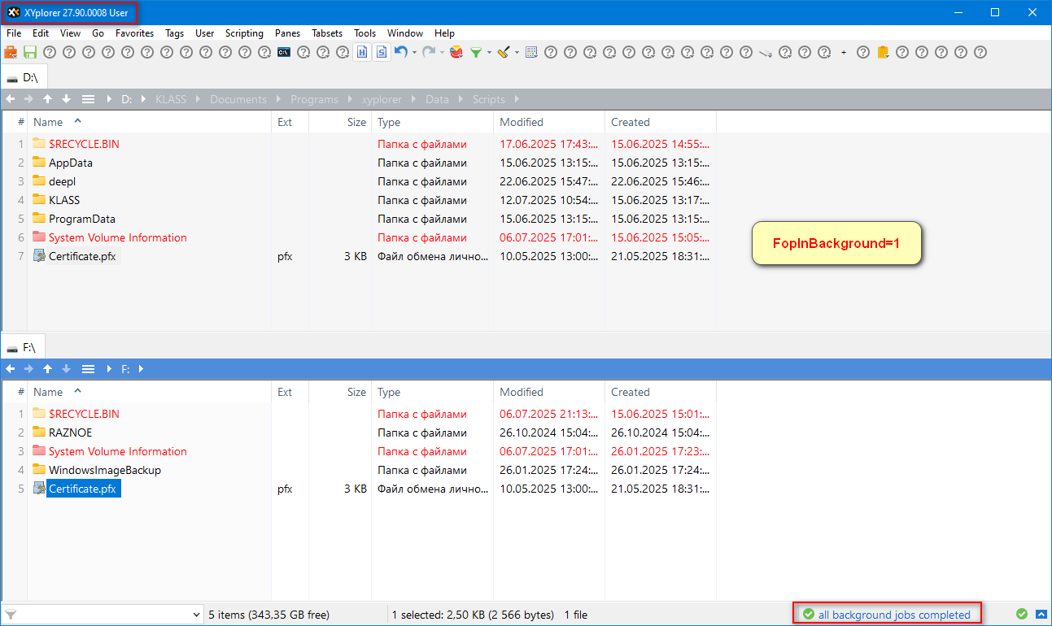Select KLASS folder in the list
Screen dimensions: 1052x626
(64, 200)
